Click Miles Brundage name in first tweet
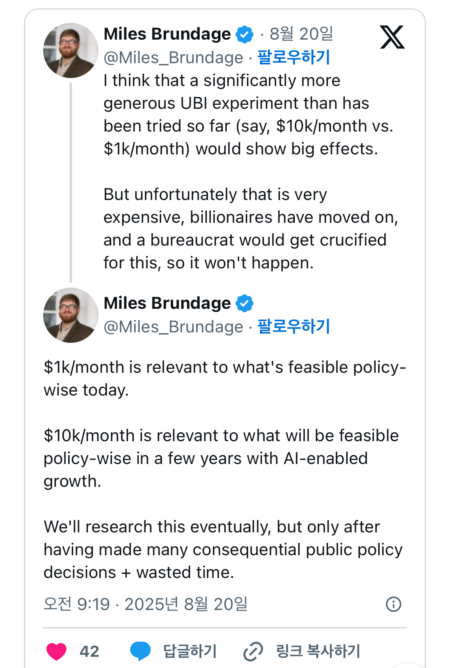 pyautogui.click(x=167, y=34)
